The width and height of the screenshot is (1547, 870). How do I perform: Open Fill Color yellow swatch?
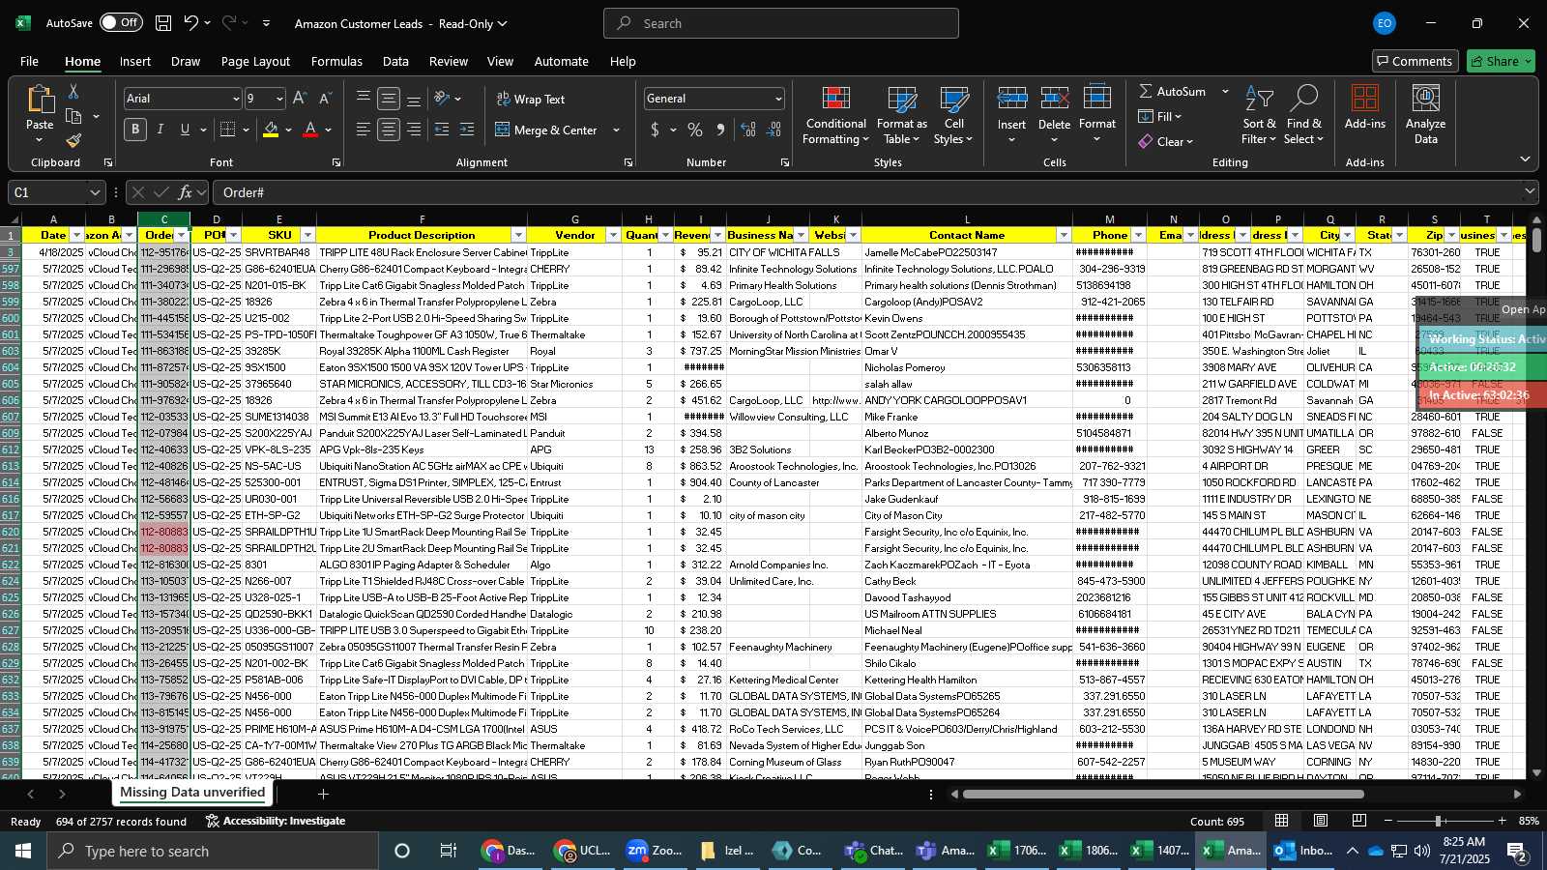[x=271, y=130]
